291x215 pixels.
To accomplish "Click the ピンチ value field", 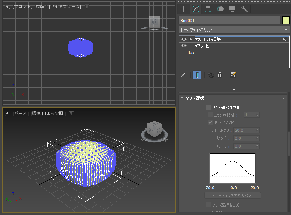I will 245,138.
